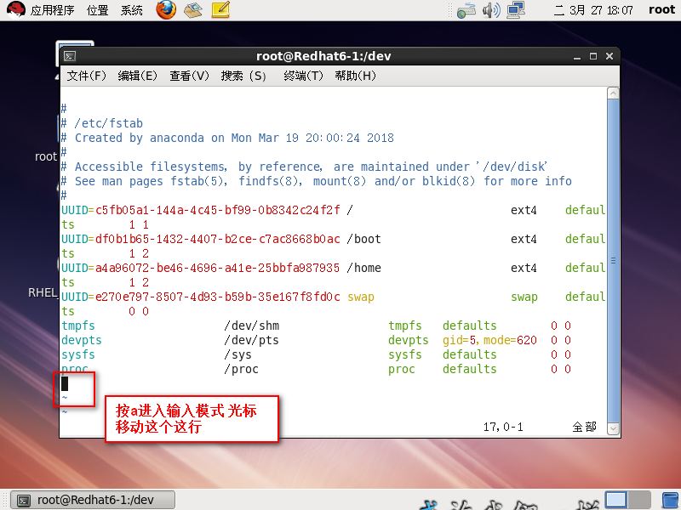This screenshot has width=681, height=510.
Task: Open the 位置 menu
Action: click(x=97, y=10)
